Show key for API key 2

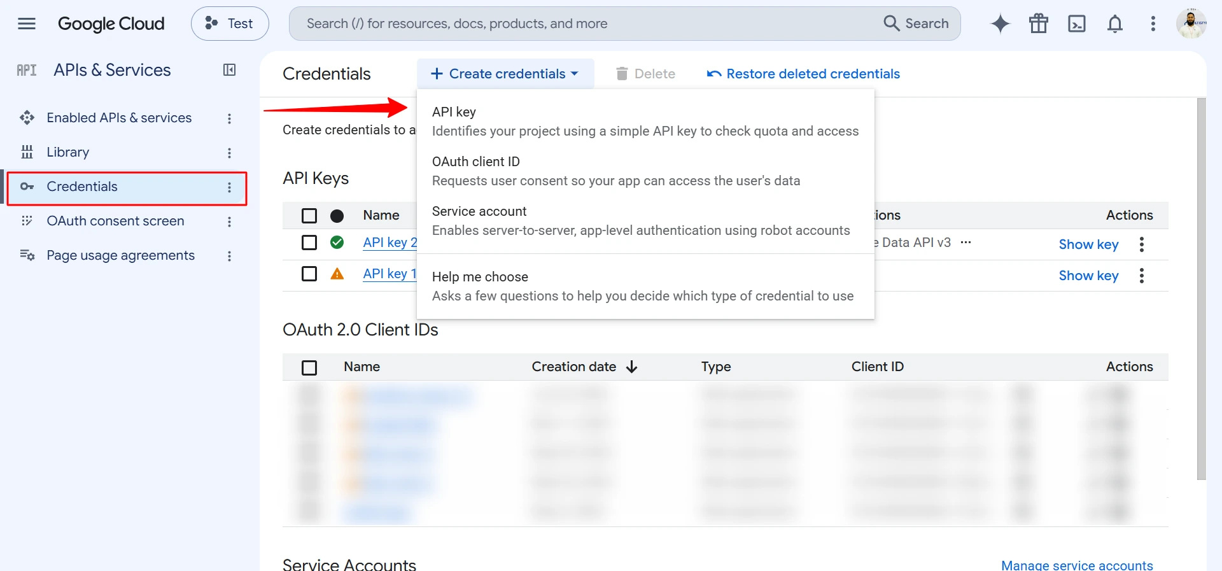point(1088,244)
